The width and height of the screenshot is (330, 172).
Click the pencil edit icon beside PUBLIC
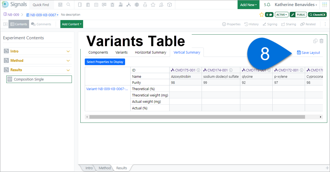coord(293,15)
